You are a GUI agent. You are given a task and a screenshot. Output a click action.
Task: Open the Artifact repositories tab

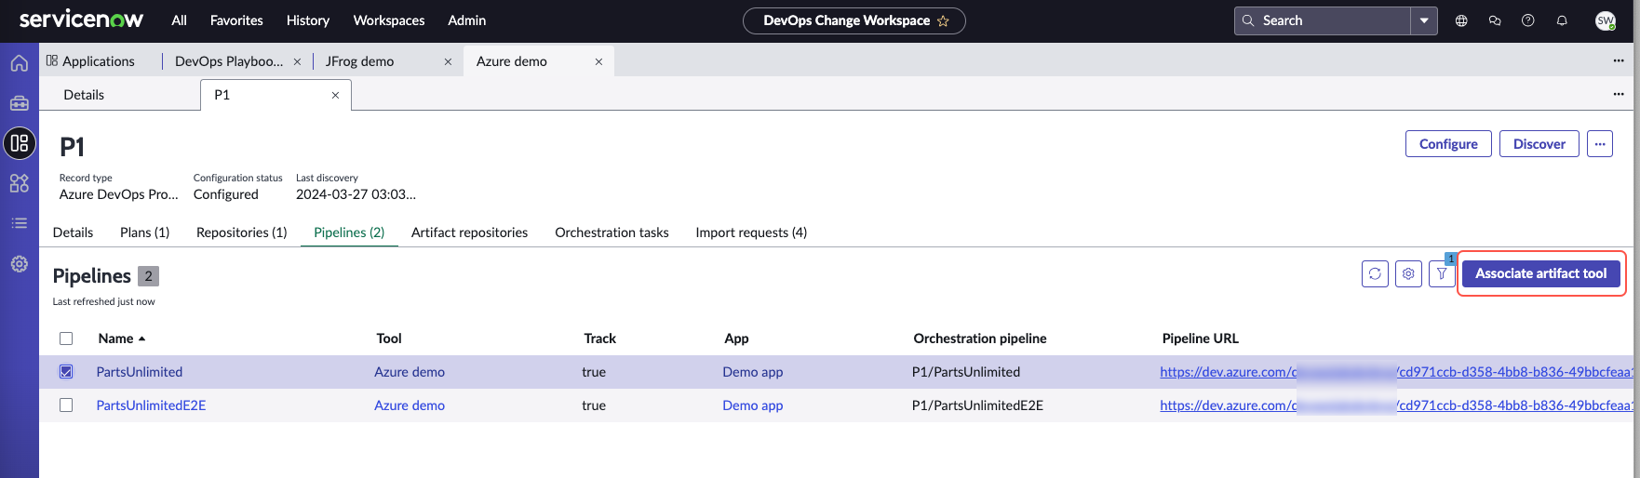(x=470, y=232)
